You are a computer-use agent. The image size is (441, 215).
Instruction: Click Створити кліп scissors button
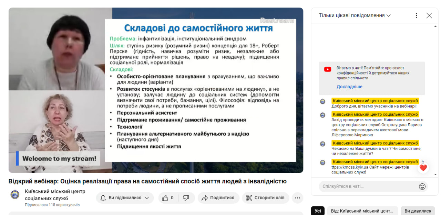pos(265,198)
